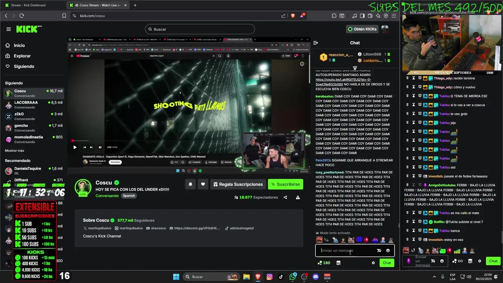Bookmark this page in browser

64,16
